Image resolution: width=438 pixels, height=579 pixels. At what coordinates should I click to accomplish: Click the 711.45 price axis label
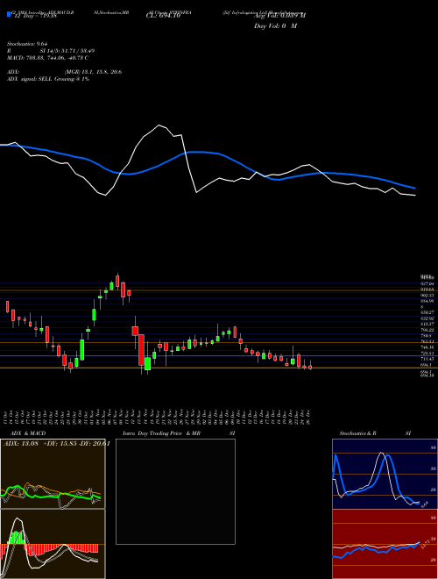tap(427, 359)
